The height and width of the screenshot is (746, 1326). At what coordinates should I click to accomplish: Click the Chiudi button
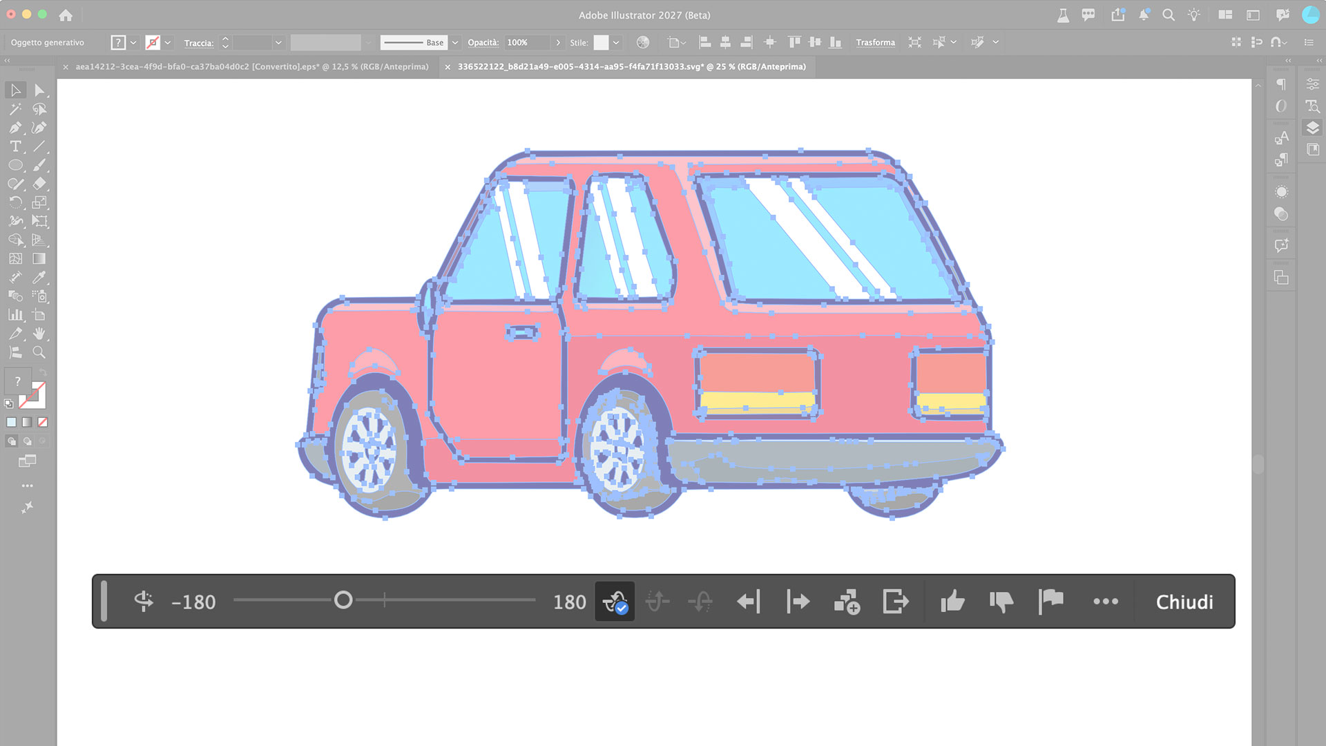coord(1184,602)
